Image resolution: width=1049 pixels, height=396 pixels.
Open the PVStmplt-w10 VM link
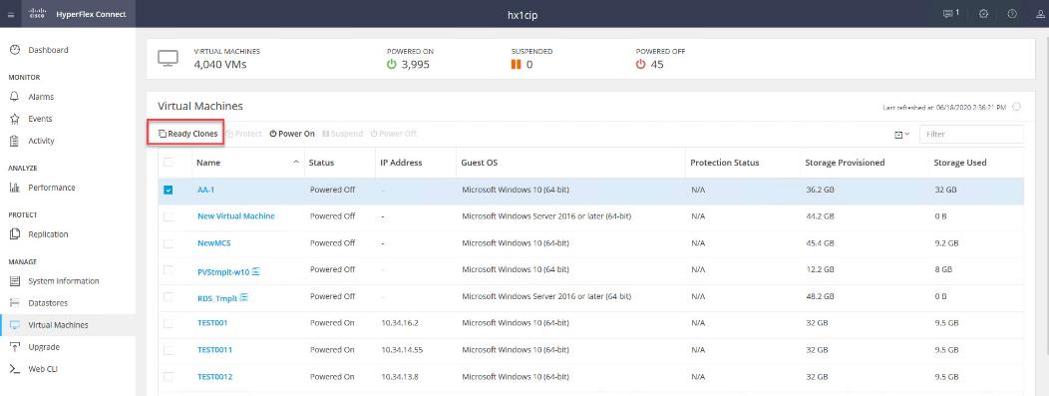coord(223,272)
